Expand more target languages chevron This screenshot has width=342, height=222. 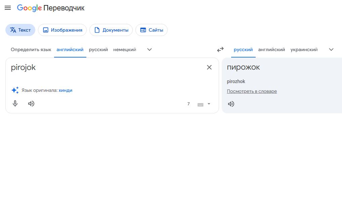[x=331, y=49]
